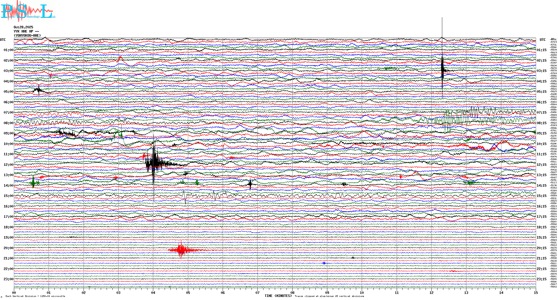Click the (VOMVOKOU-HHE) channel label
The width and height of the screenshot is (558, 300).
[x=27, y=36]
